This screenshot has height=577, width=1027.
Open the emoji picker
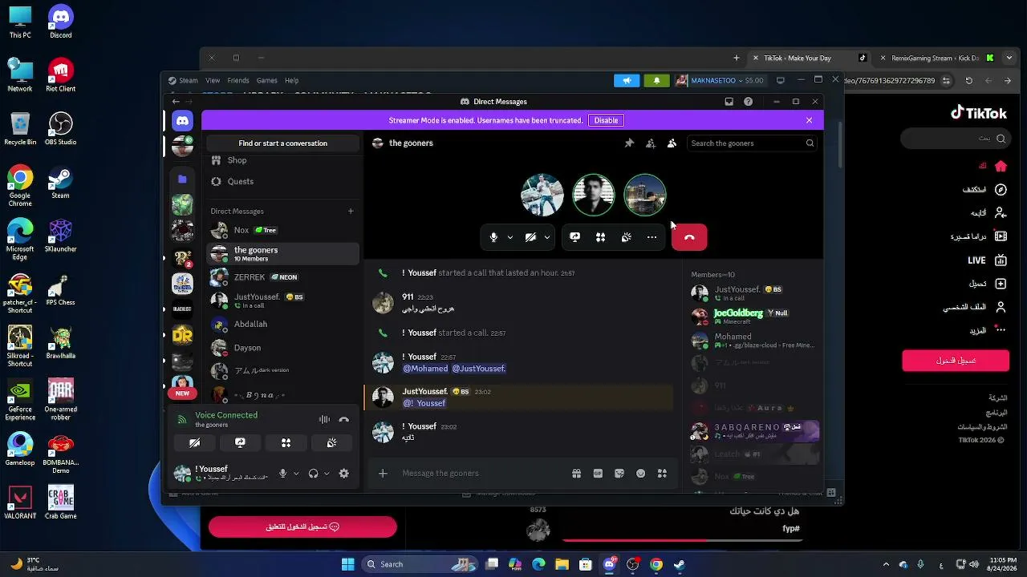tap(640, 474)
